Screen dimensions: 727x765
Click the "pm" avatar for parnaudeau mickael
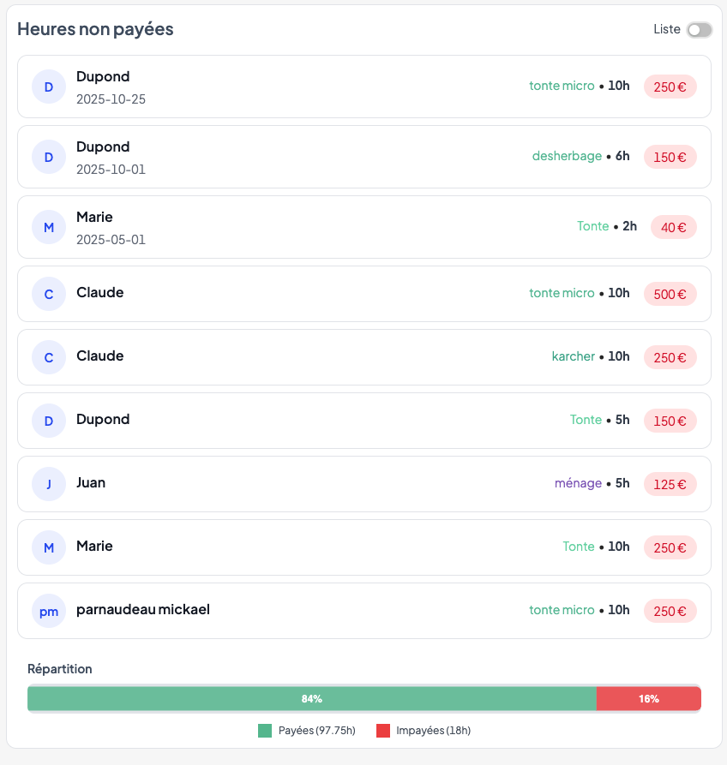coord(49,611)
